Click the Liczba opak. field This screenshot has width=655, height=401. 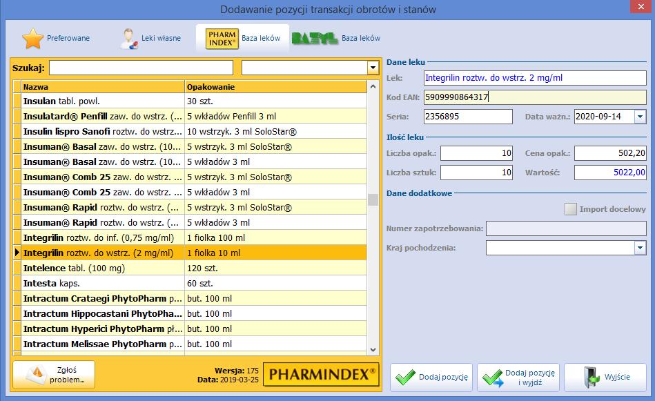[477, 153]
